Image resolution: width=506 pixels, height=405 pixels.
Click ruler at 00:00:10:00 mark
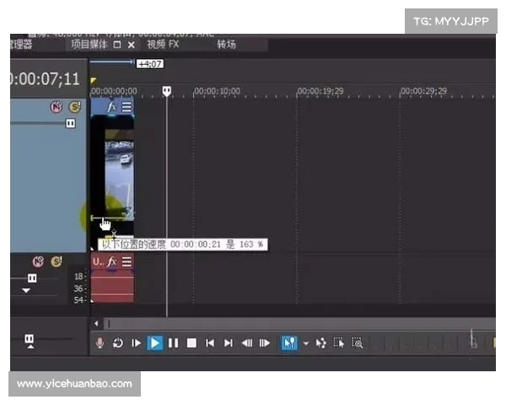pos(218,91)
